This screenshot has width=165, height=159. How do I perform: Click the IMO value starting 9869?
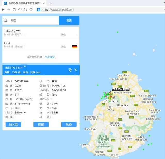click(20, 113)
